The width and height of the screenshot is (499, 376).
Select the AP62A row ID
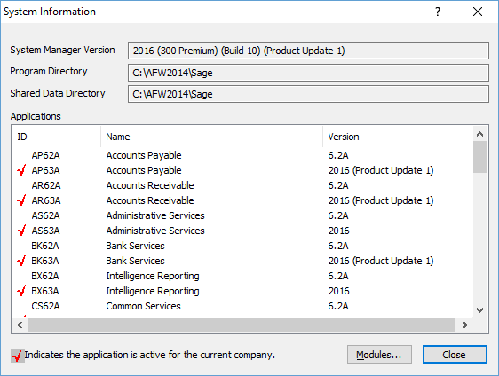[45, 155]
